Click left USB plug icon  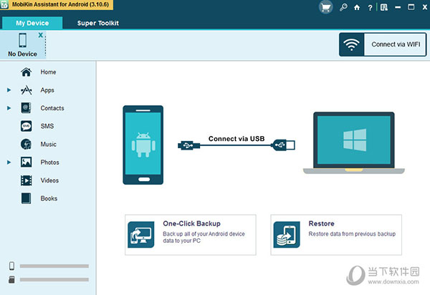click(188, 145)
